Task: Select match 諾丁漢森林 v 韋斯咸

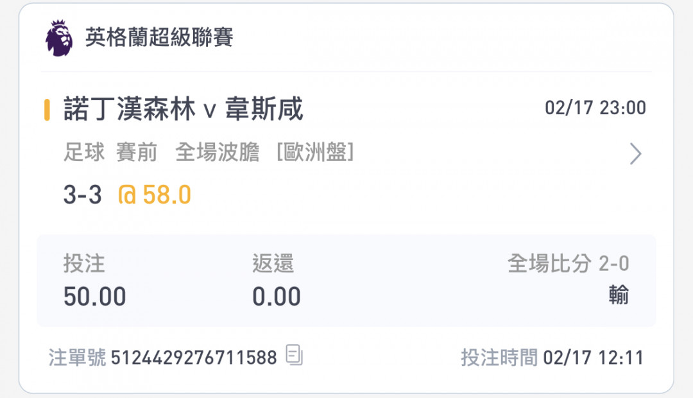Action: pos(184,108)
